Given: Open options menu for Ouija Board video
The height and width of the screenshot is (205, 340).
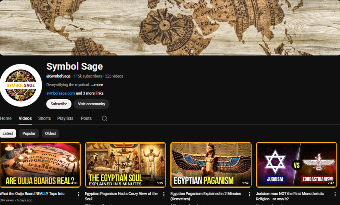Looking at the screenshot, I should coord(79,194).
